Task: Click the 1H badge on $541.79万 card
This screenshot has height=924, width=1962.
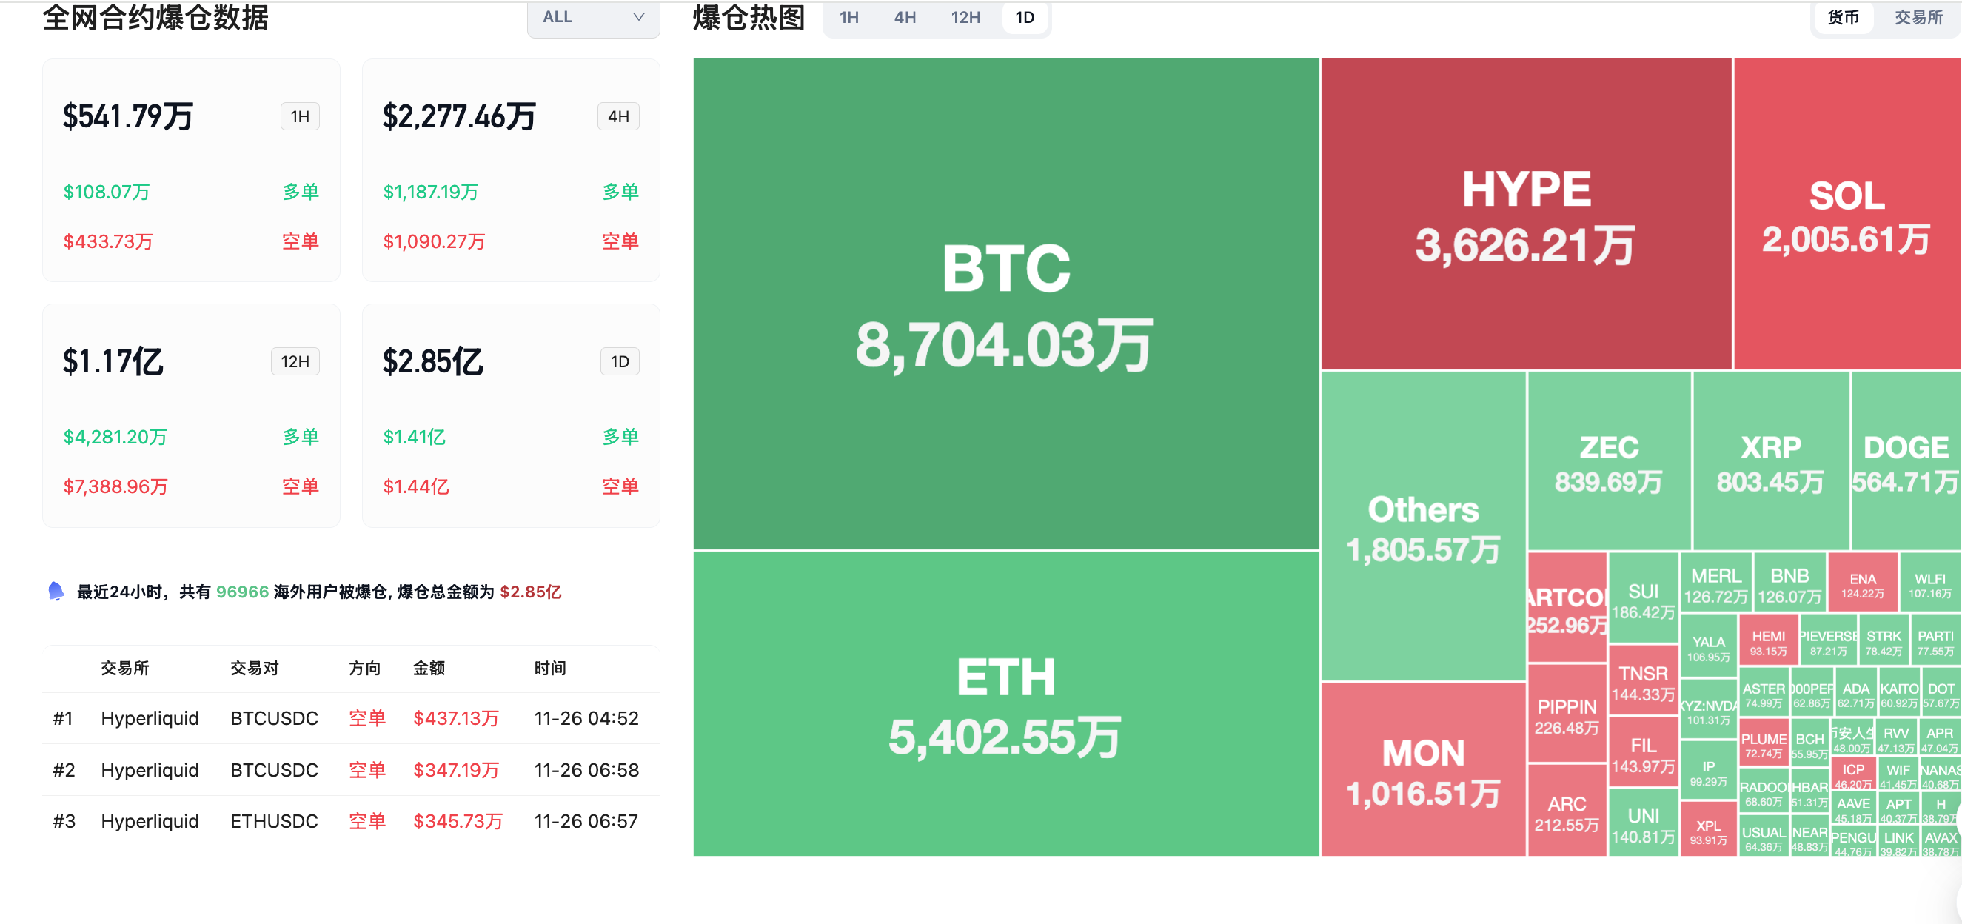Action: coord(300,116)
